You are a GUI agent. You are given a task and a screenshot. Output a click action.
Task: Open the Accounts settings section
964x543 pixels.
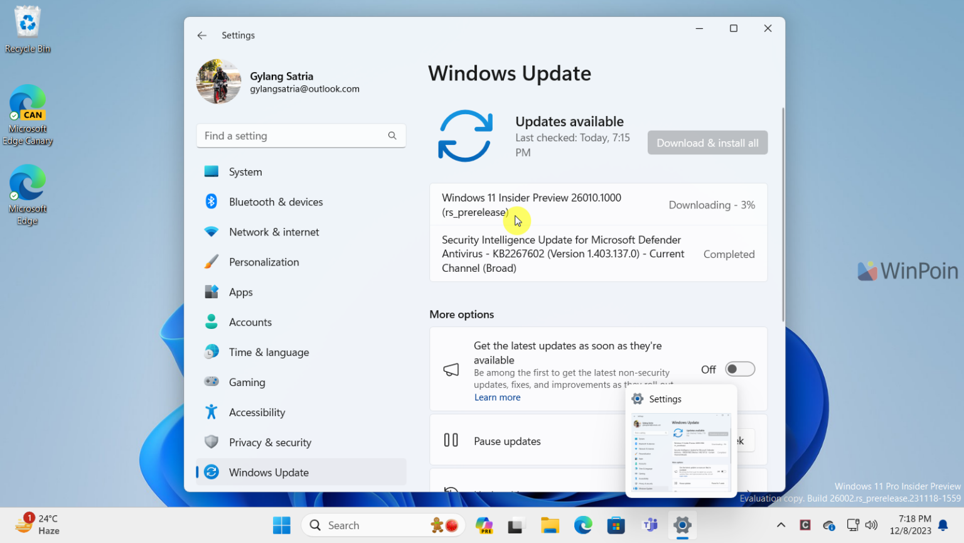click(250, 321)
